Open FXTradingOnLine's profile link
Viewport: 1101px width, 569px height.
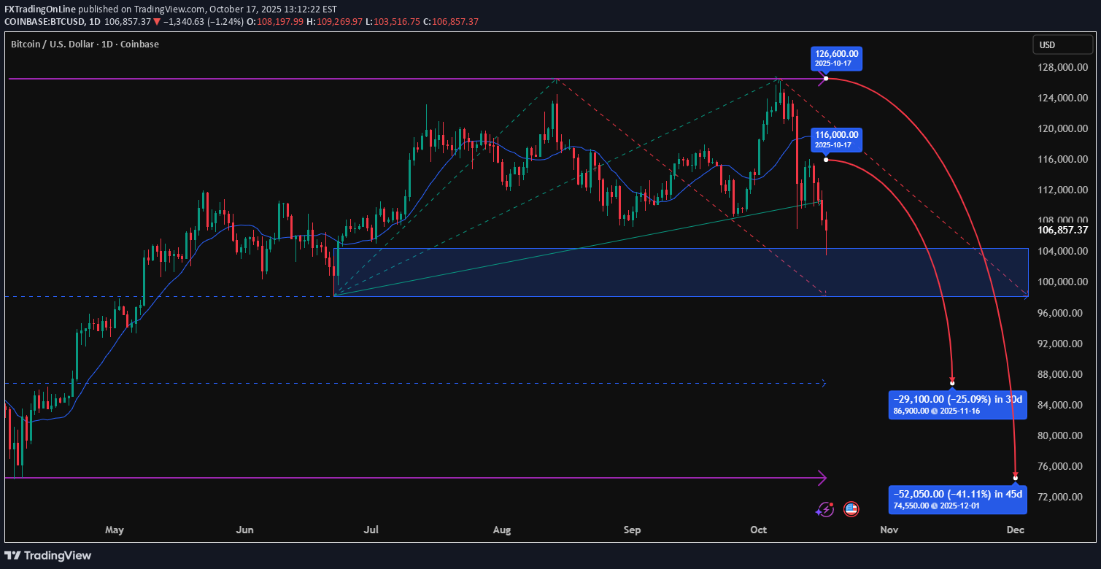click(41, 9)
